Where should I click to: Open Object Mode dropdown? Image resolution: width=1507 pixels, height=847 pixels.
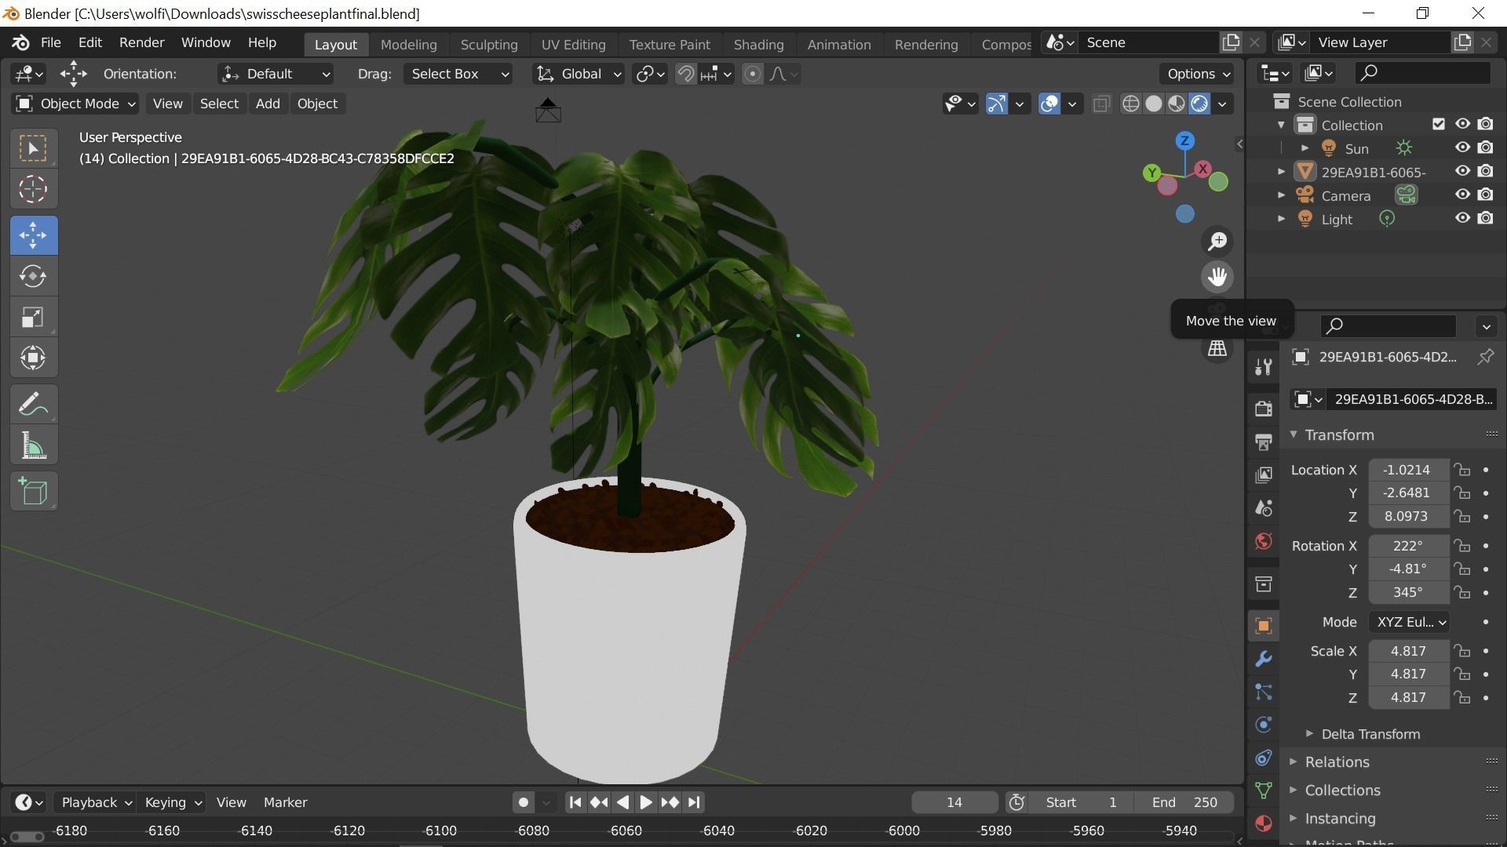pos(75,104)
